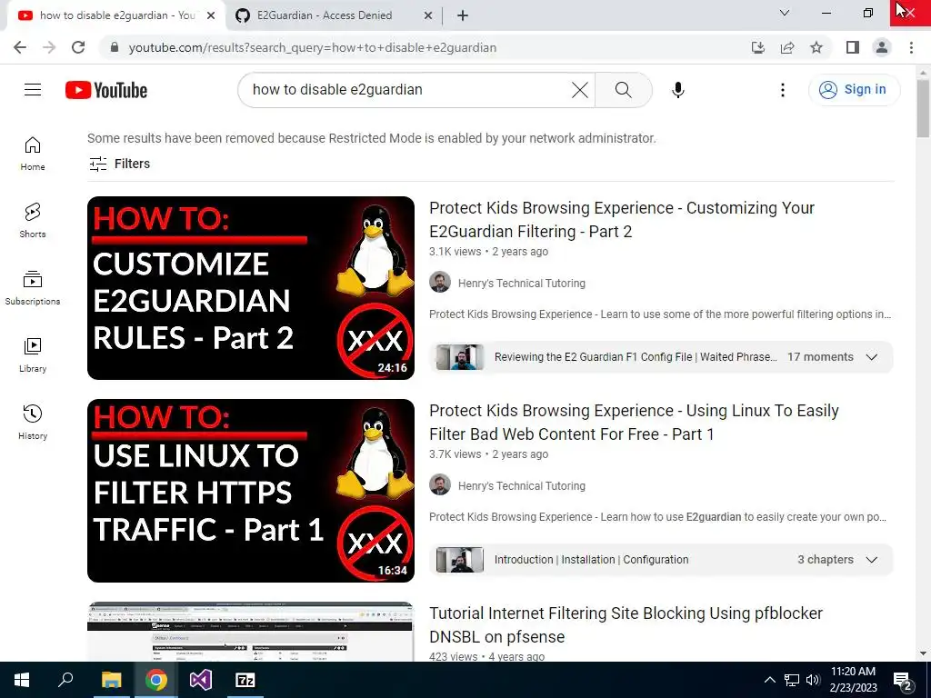This screenshot has width=931, height=698.
Task: Open the Chrome side panel
Action: click(853, 47)
